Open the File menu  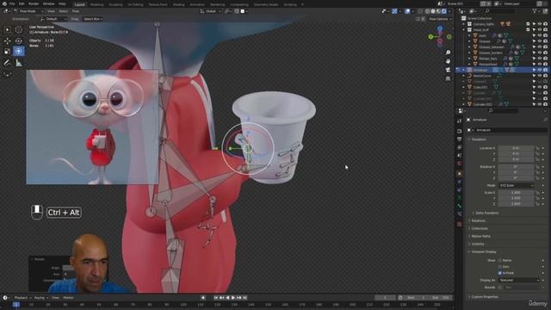(12, 3)
